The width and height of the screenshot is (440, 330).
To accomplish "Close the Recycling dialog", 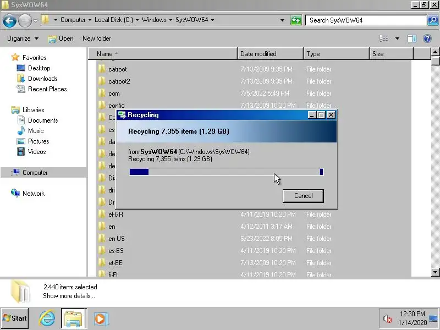I will (331, 115).
